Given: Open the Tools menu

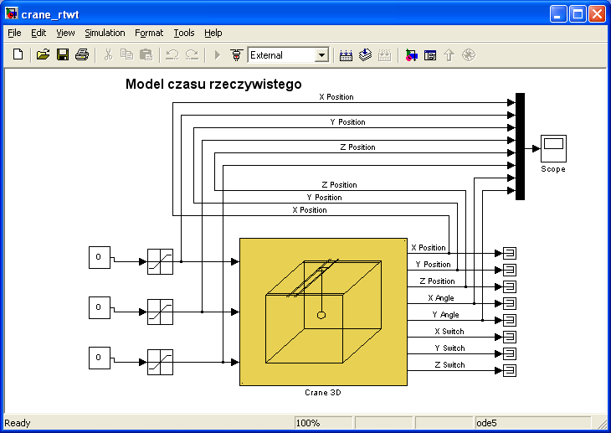Looking at the screenshot, I should click(184, 33).
